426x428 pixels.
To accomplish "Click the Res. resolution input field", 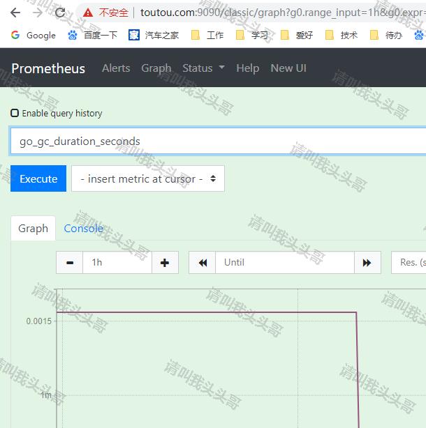I will [409, 263].
